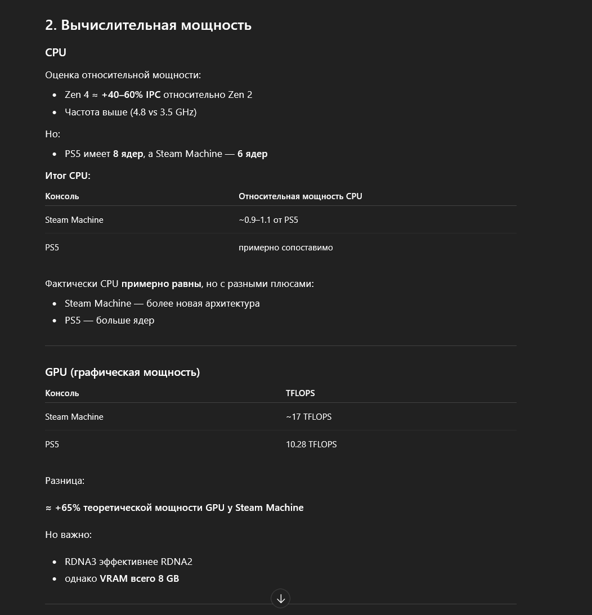Click the 'VRAM всего 8 GB' bullet
592x615 pixels.
122,579
